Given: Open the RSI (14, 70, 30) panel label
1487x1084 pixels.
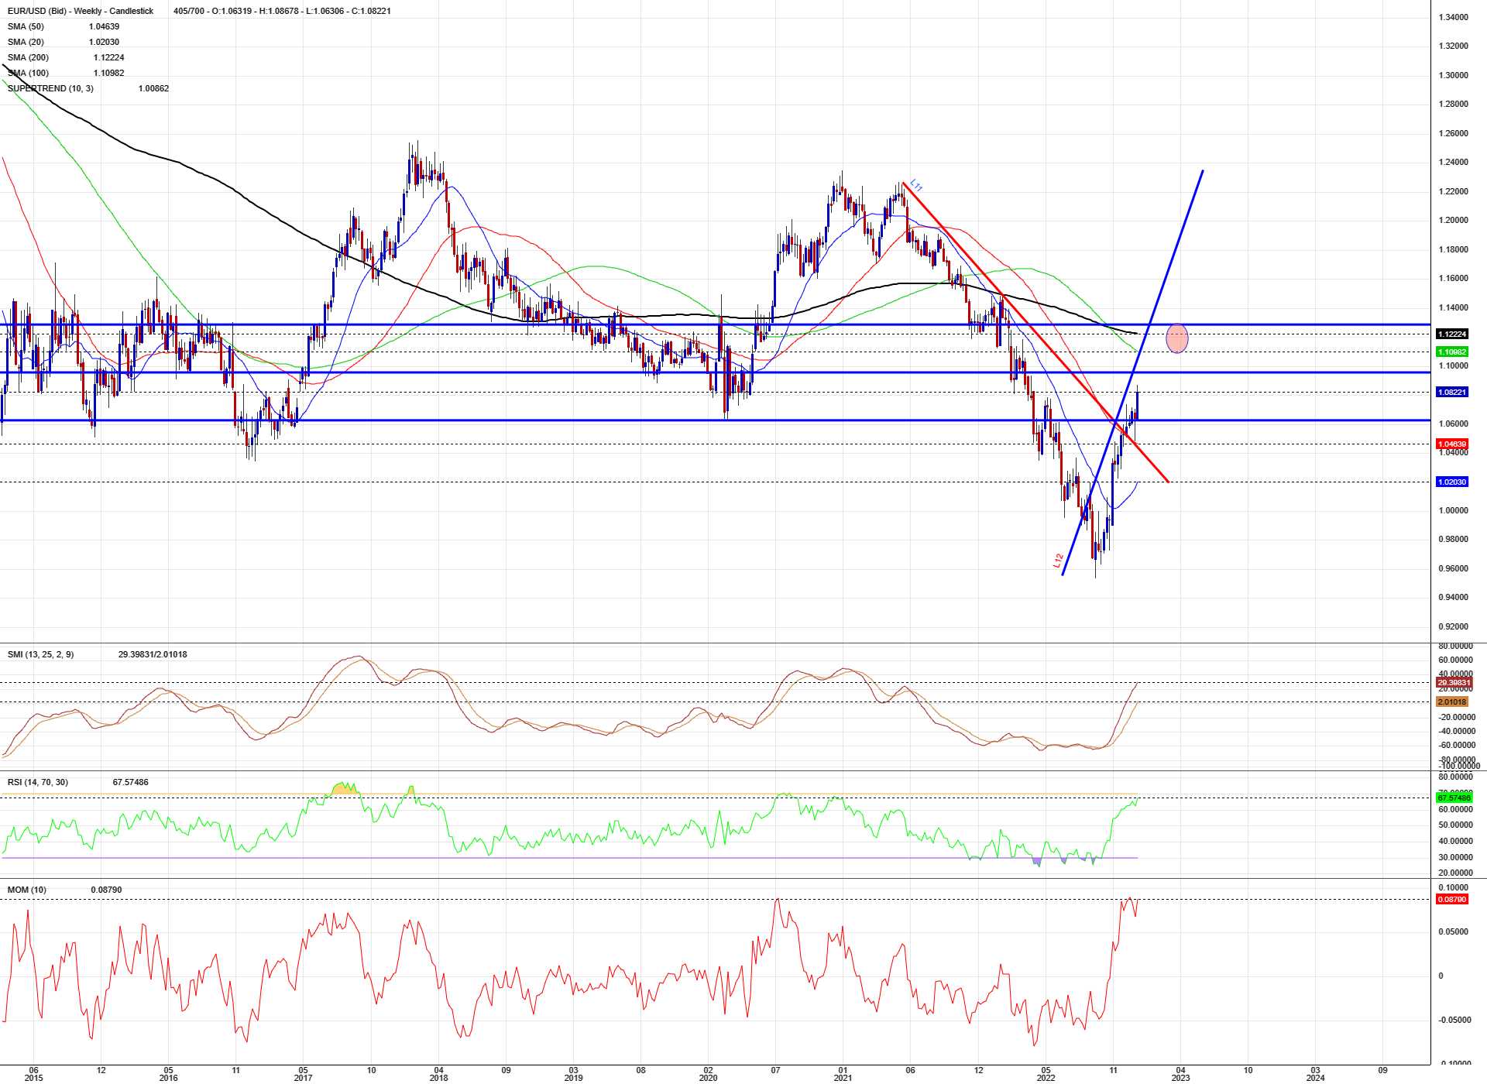Looking at the screenshot, I should coord(37,782).
